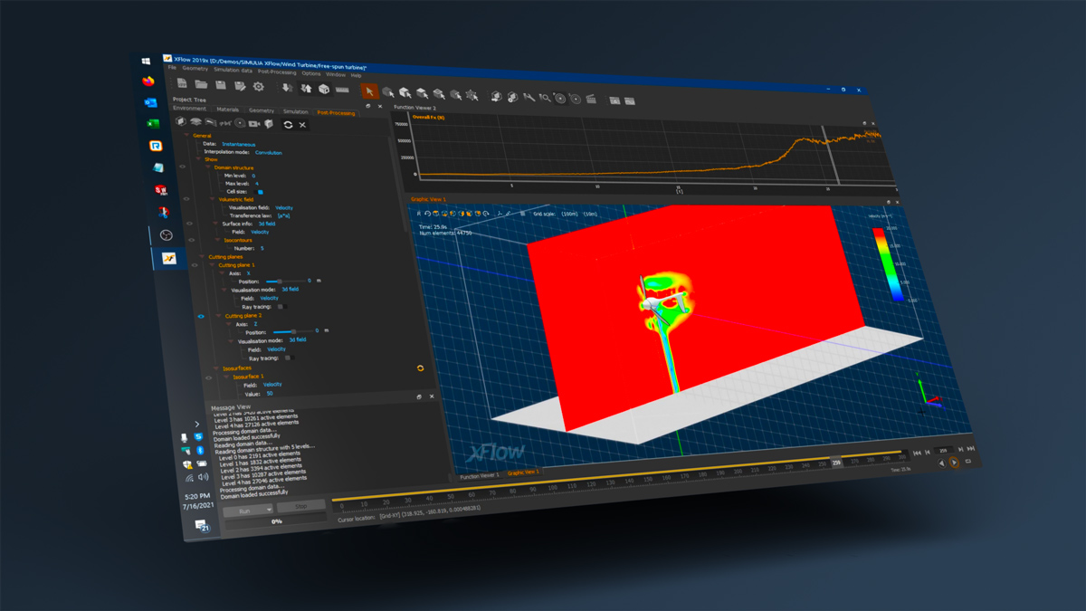Image resolution: width=1086 pixels, height=611 pixels.
Task: Switch to the Environment tab
Action: (189, 108)
